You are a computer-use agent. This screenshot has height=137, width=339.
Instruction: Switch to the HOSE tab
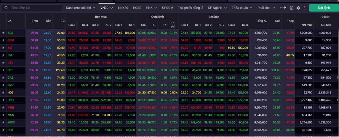click(137, 8)
